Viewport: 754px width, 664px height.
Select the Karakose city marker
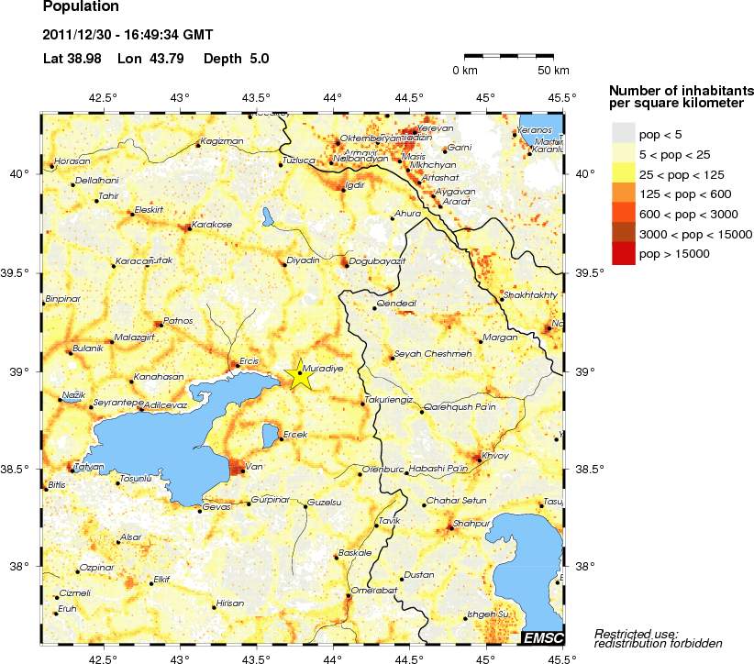point(189,227)
